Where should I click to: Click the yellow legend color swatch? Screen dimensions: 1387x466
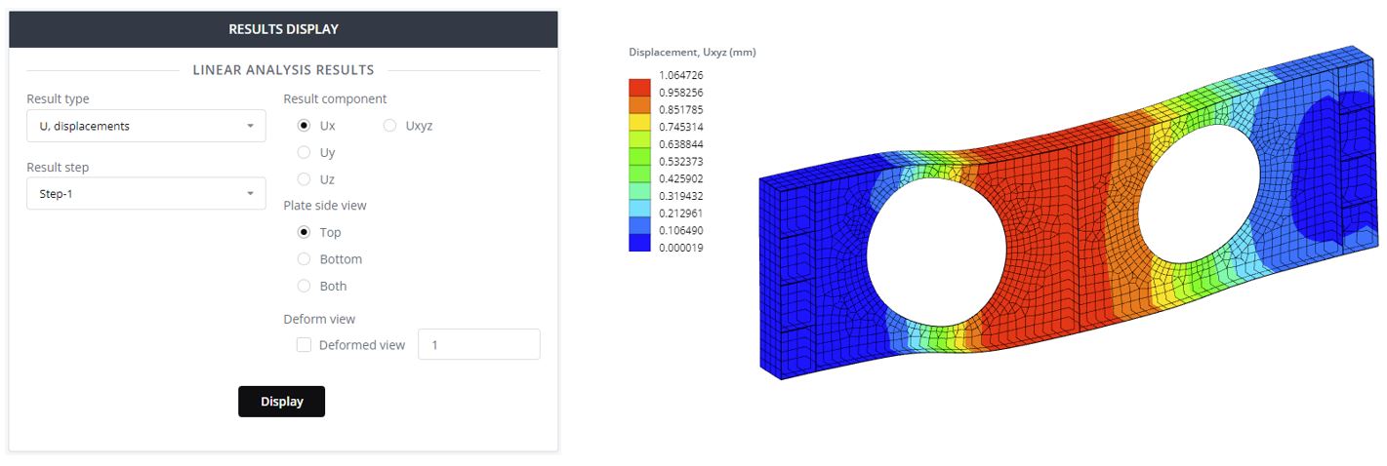(x=639, y=121)
